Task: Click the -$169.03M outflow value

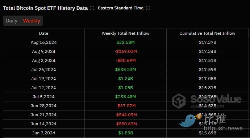Action: (x=126, y=51)
